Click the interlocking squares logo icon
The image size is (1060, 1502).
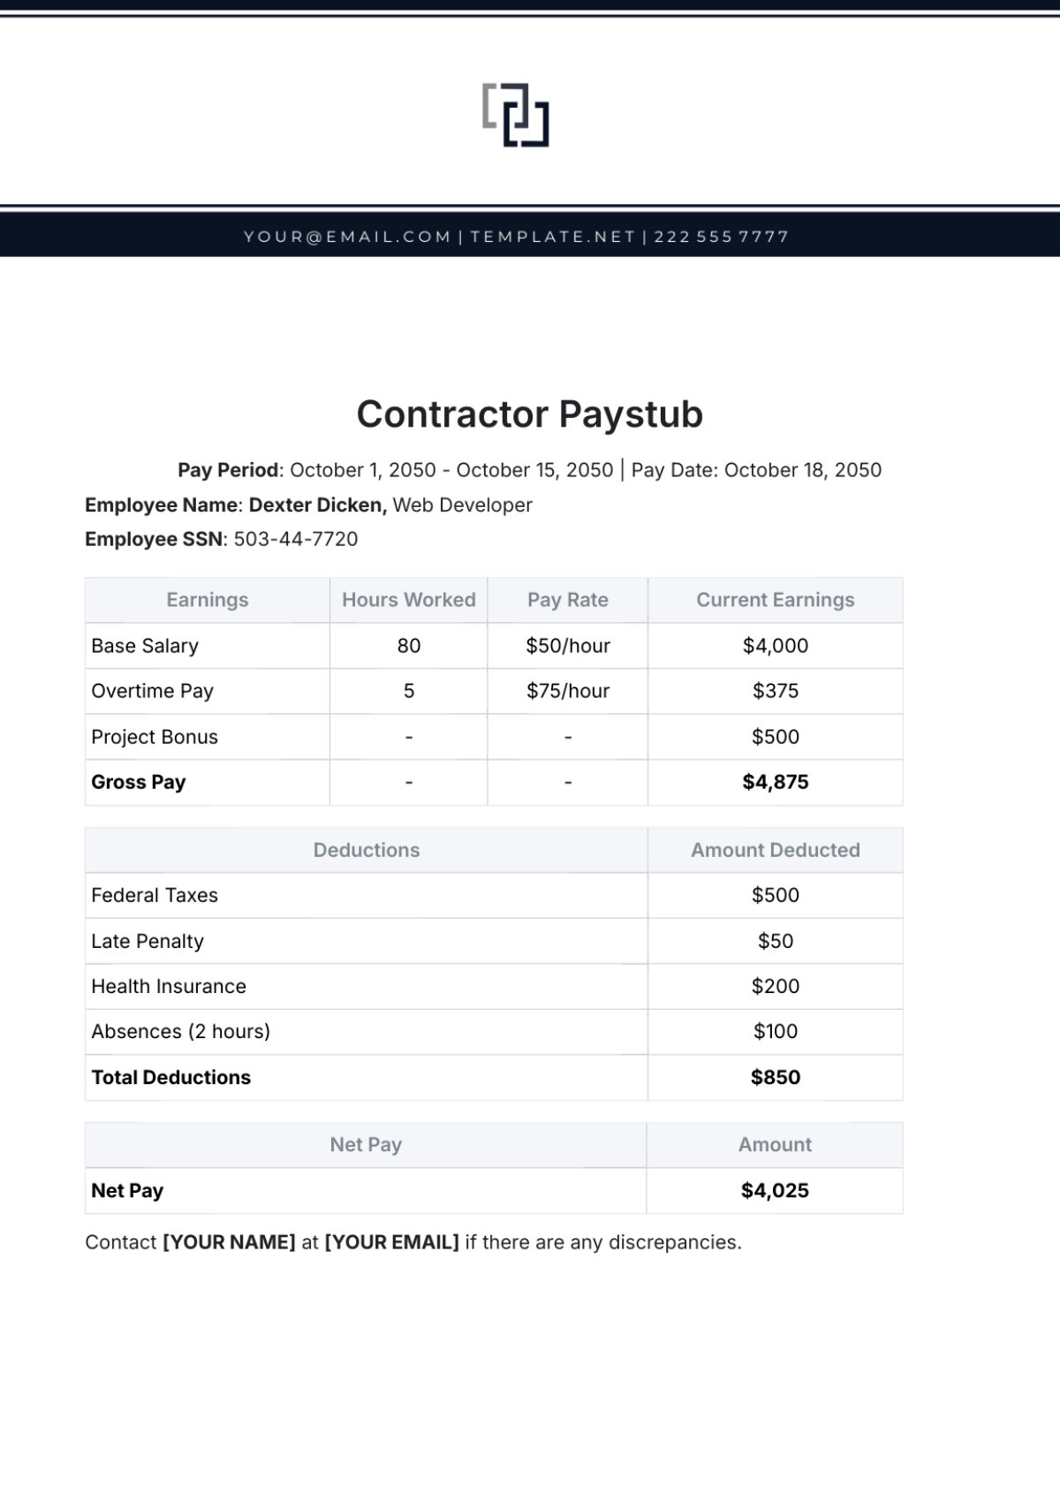click(516, 115)
